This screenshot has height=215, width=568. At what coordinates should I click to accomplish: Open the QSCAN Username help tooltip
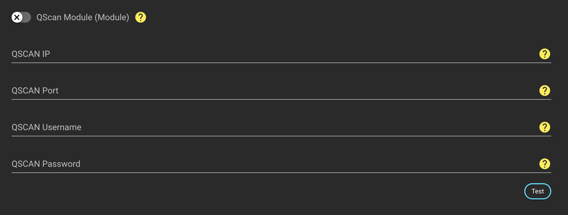point(545,127)
